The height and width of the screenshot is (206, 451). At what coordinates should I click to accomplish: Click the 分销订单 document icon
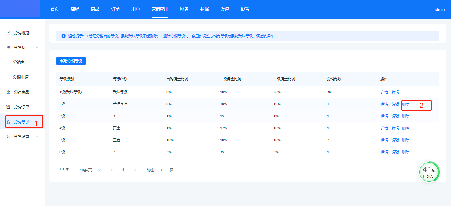tap(8, 107)
